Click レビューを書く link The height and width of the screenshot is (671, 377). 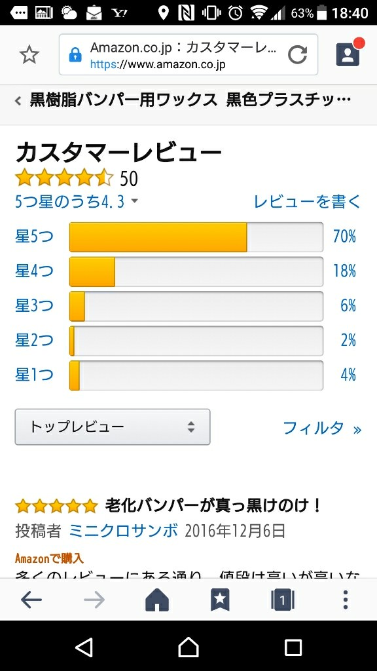pos(308,201)
